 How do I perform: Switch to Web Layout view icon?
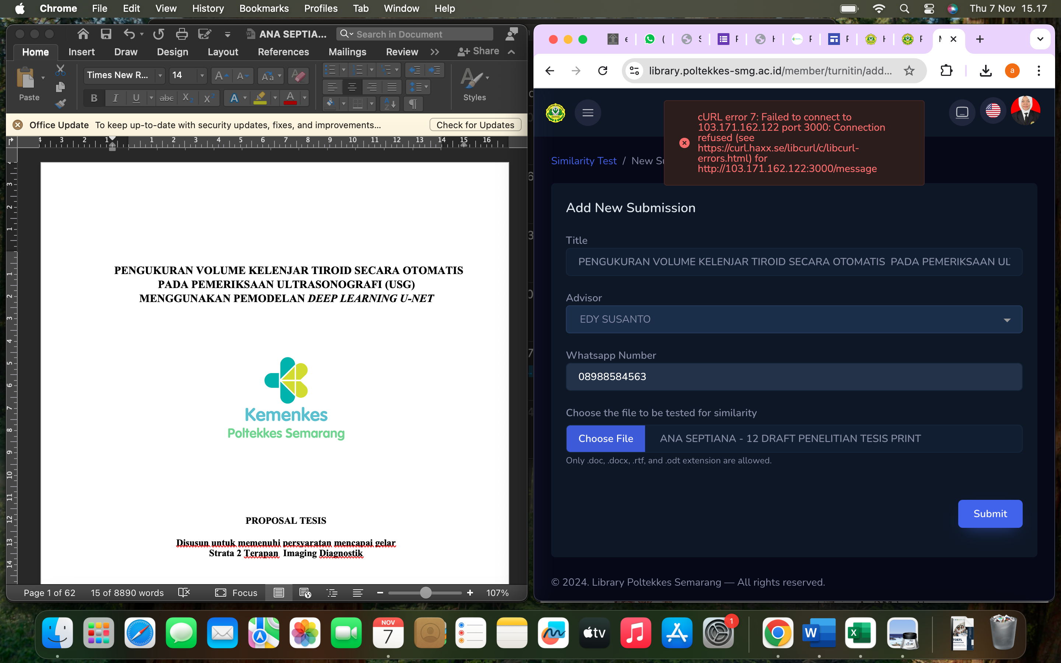click(305, 593)
